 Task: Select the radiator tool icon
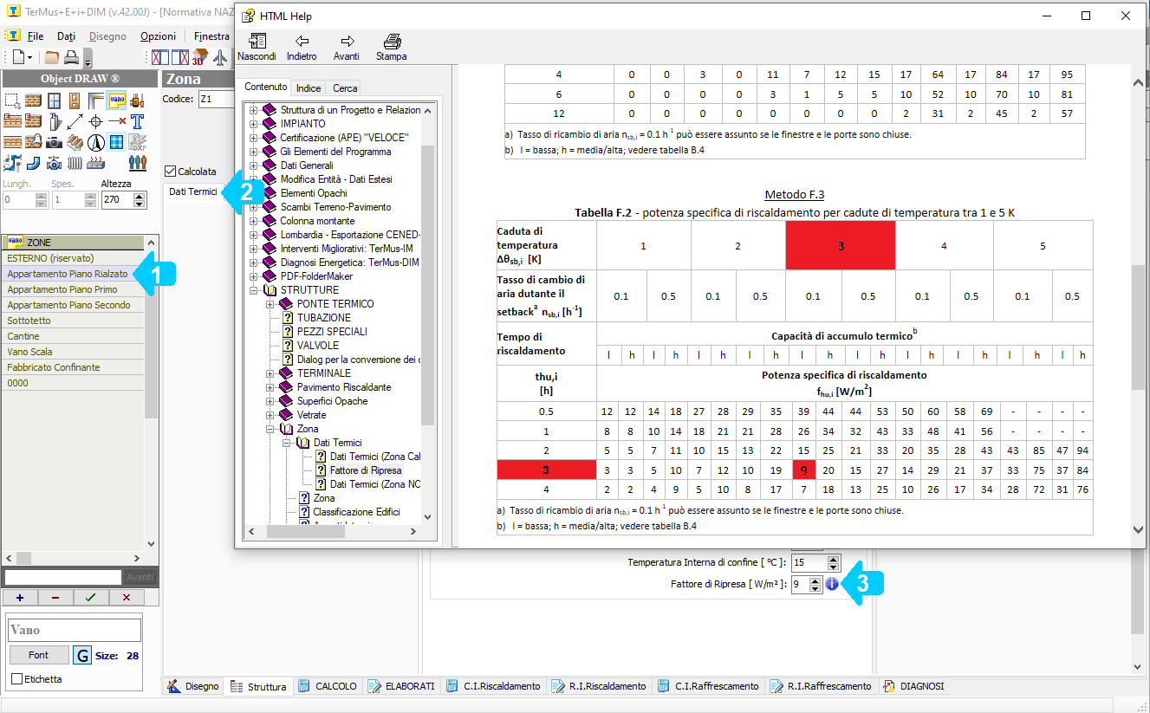tap(75, 163)
